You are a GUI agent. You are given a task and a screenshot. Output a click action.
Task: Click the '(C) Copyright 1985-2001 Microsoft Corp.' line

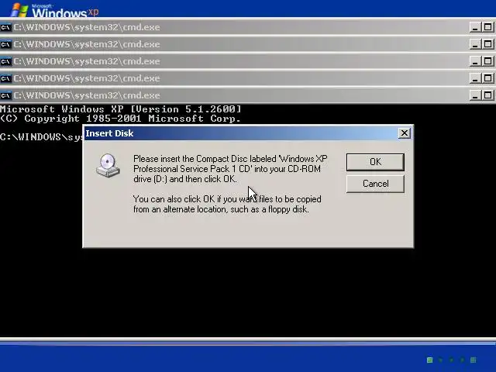pyautogui.click(x=121, y=119)
